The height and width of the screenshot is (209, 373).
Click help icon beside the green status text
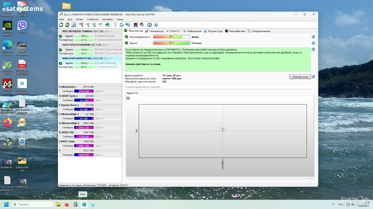point(313,49)
